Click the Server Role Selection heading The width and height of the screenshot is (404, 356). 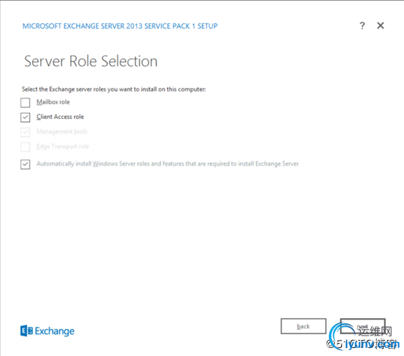(90, 61)
